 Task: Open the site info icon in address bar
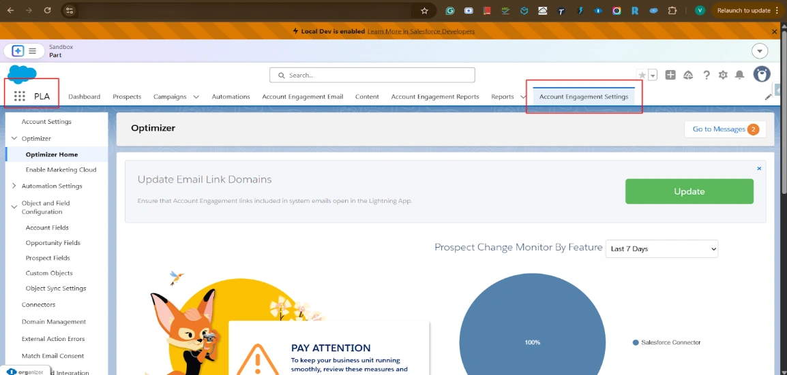pyautogui.click(x=70, y=10)
